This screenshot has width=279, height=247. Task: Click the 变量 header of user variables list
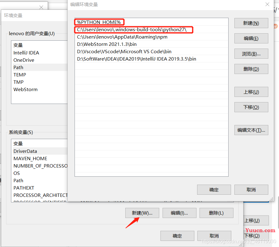[18, 45]
